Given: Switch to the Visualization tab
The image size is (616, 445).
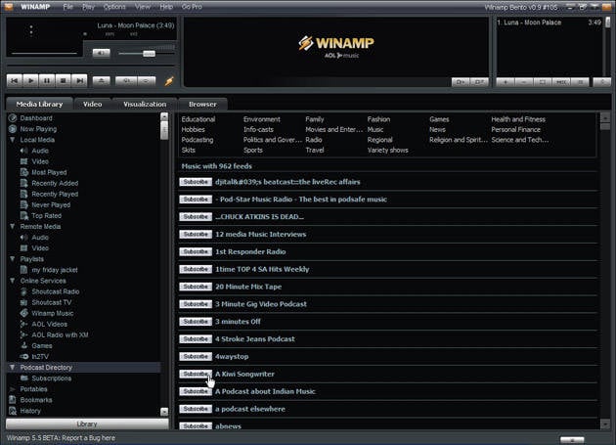Looking at the screenshot, I should 143,104.
